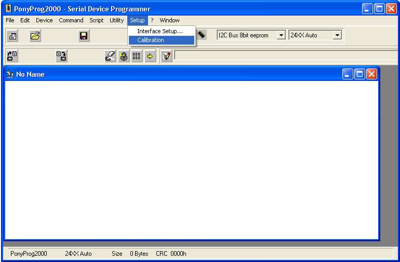Open the Script menu

pyautogui.click(x=96, y=20)
